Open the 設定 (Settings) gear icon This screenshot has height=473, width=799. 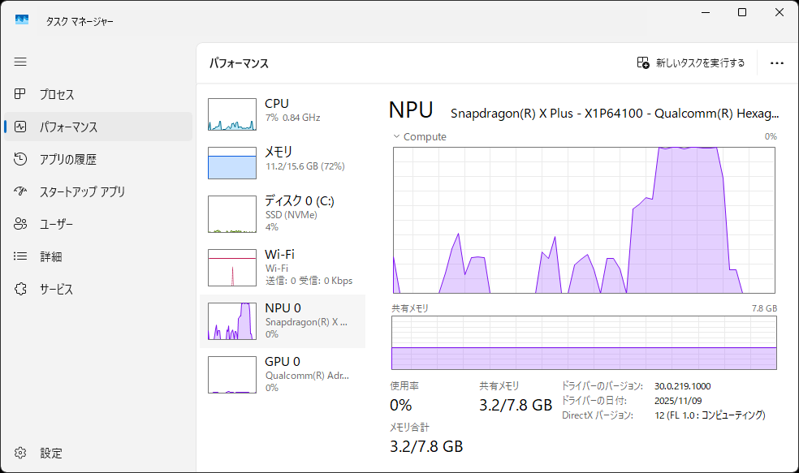19,453
